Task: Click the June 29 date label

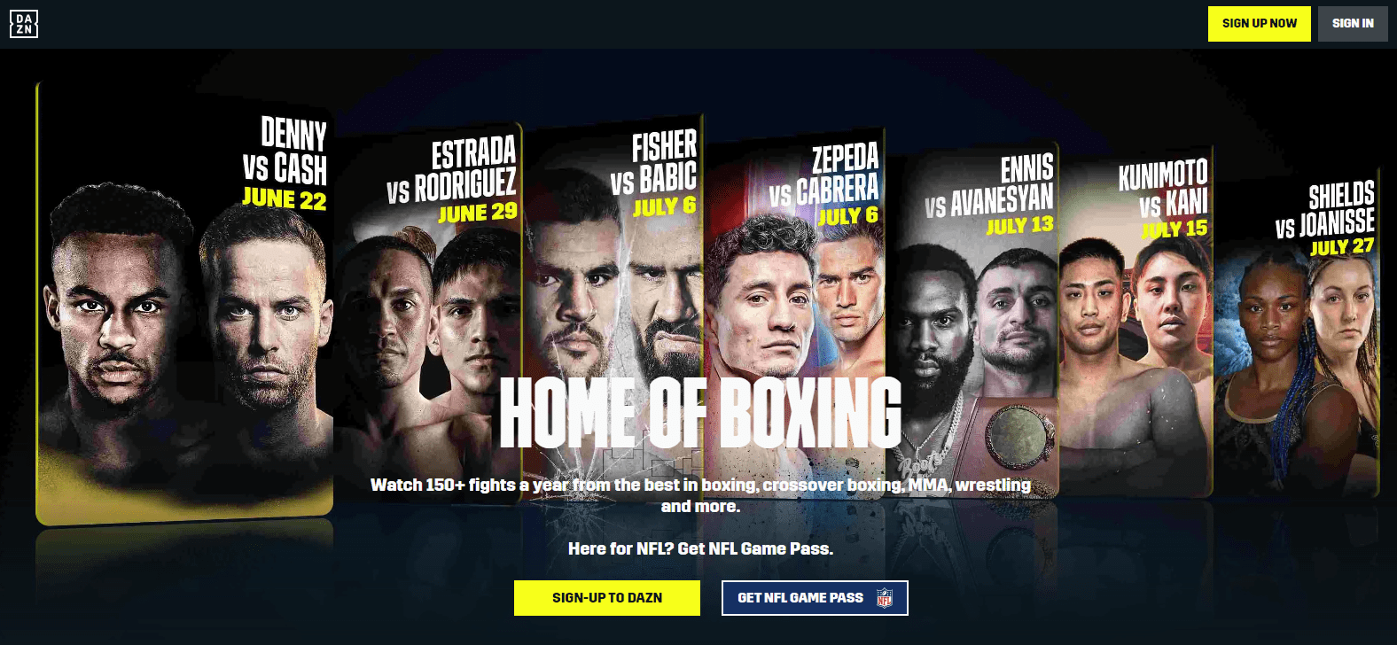Action: click(x=478, y=213)
